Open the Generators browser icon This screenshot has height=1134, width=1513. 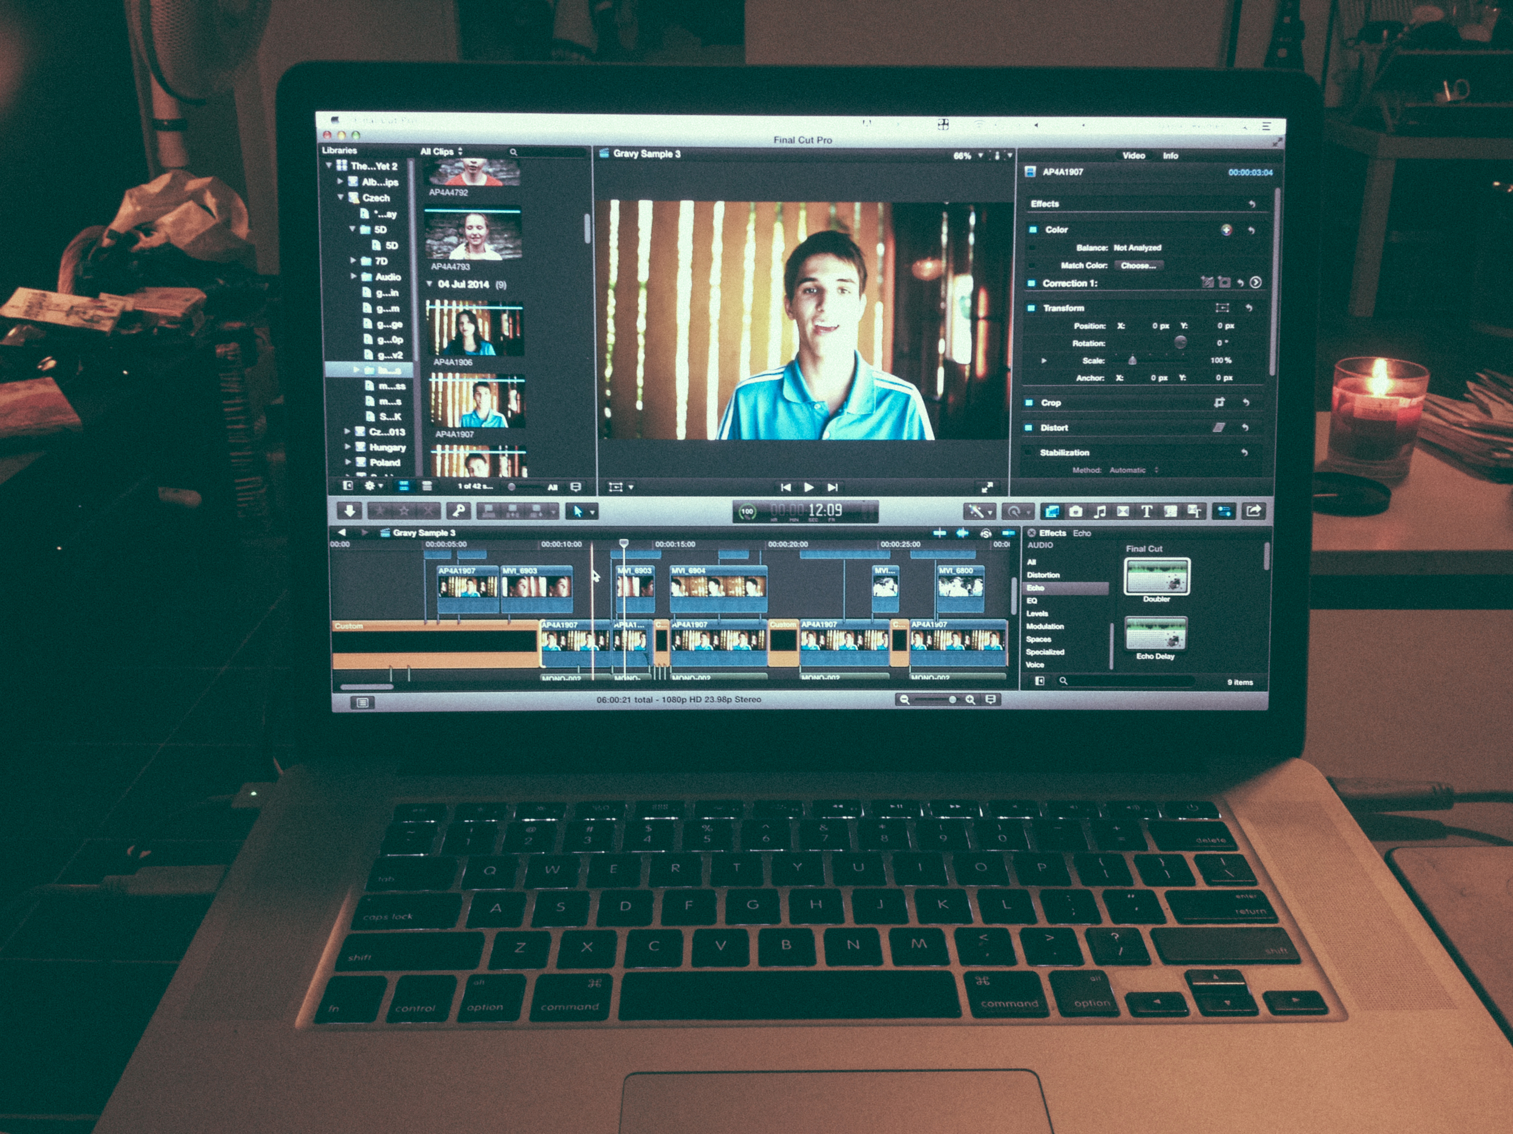click(x=1171, y=511)
